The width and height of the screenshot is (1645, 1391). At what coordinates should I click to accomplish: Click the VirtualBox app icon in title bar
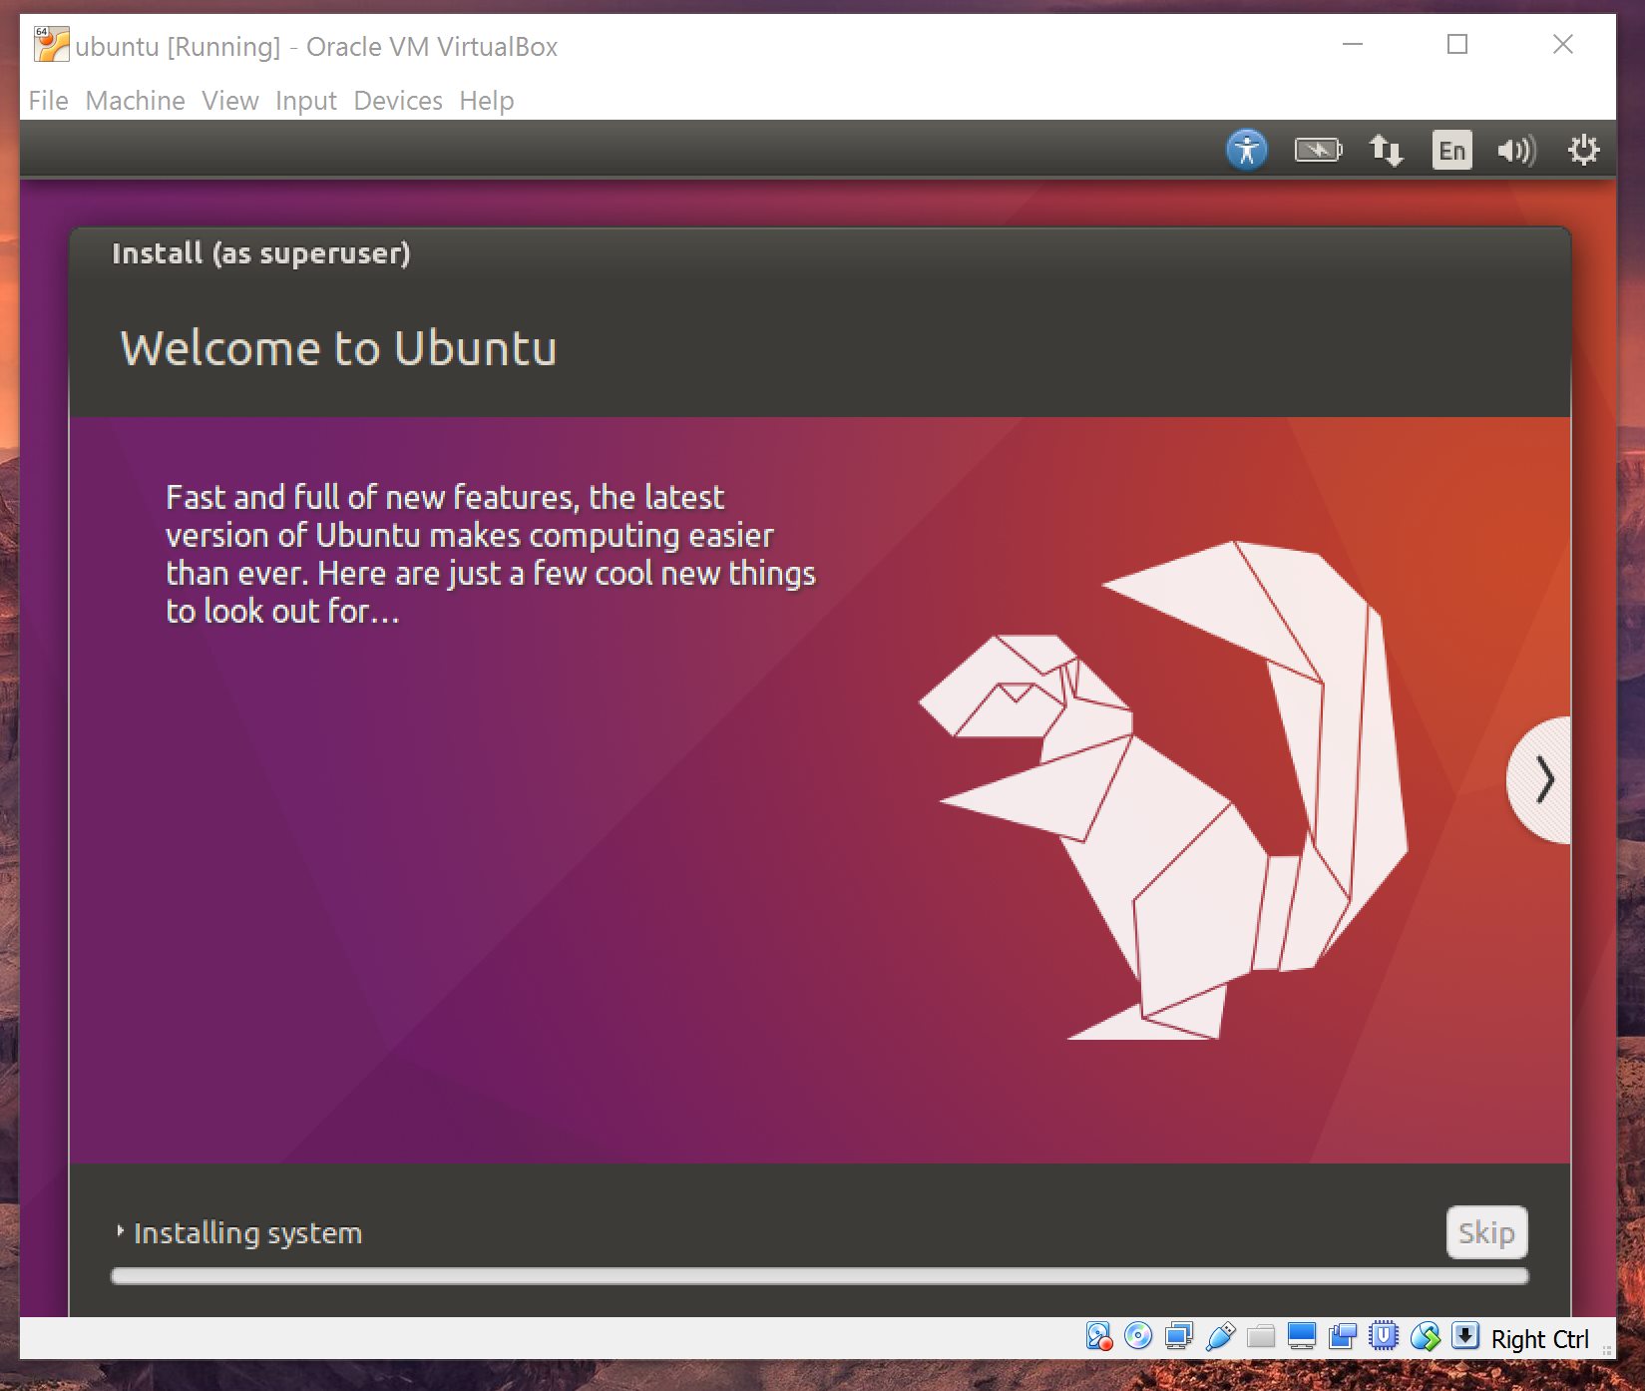click(51, 44)
